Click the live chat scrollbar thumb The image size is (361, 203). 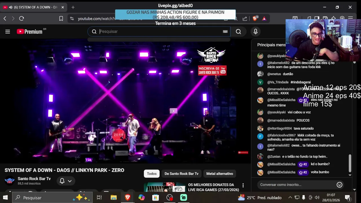point(350,163)
